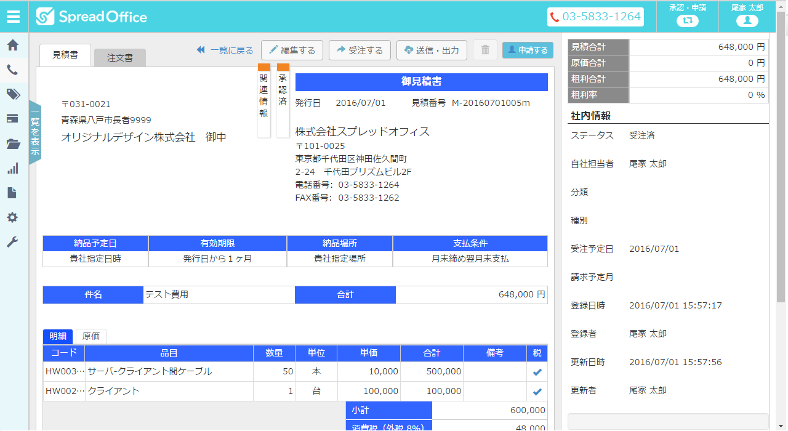
Task: Open the bar chart reports icon
Action: point(12,169)
